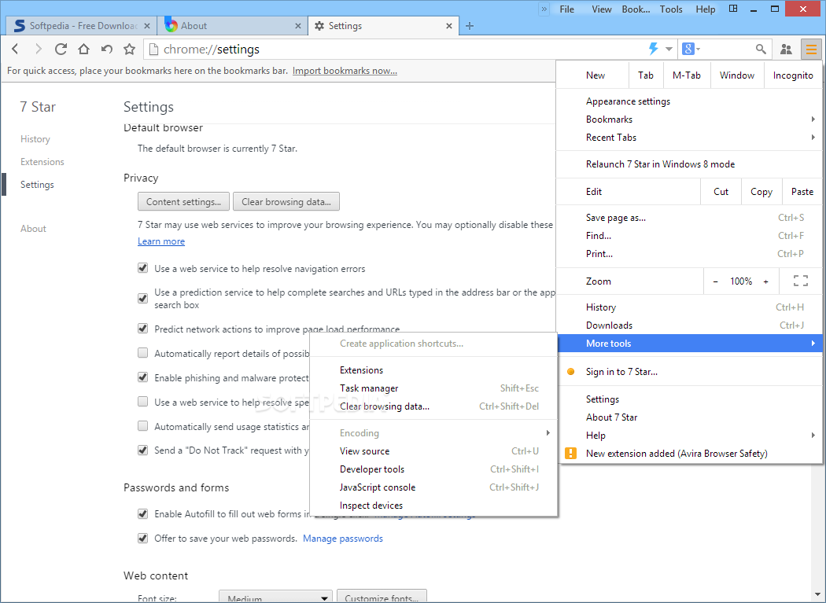Close the orange hamburger menu button

pos(811,50)
